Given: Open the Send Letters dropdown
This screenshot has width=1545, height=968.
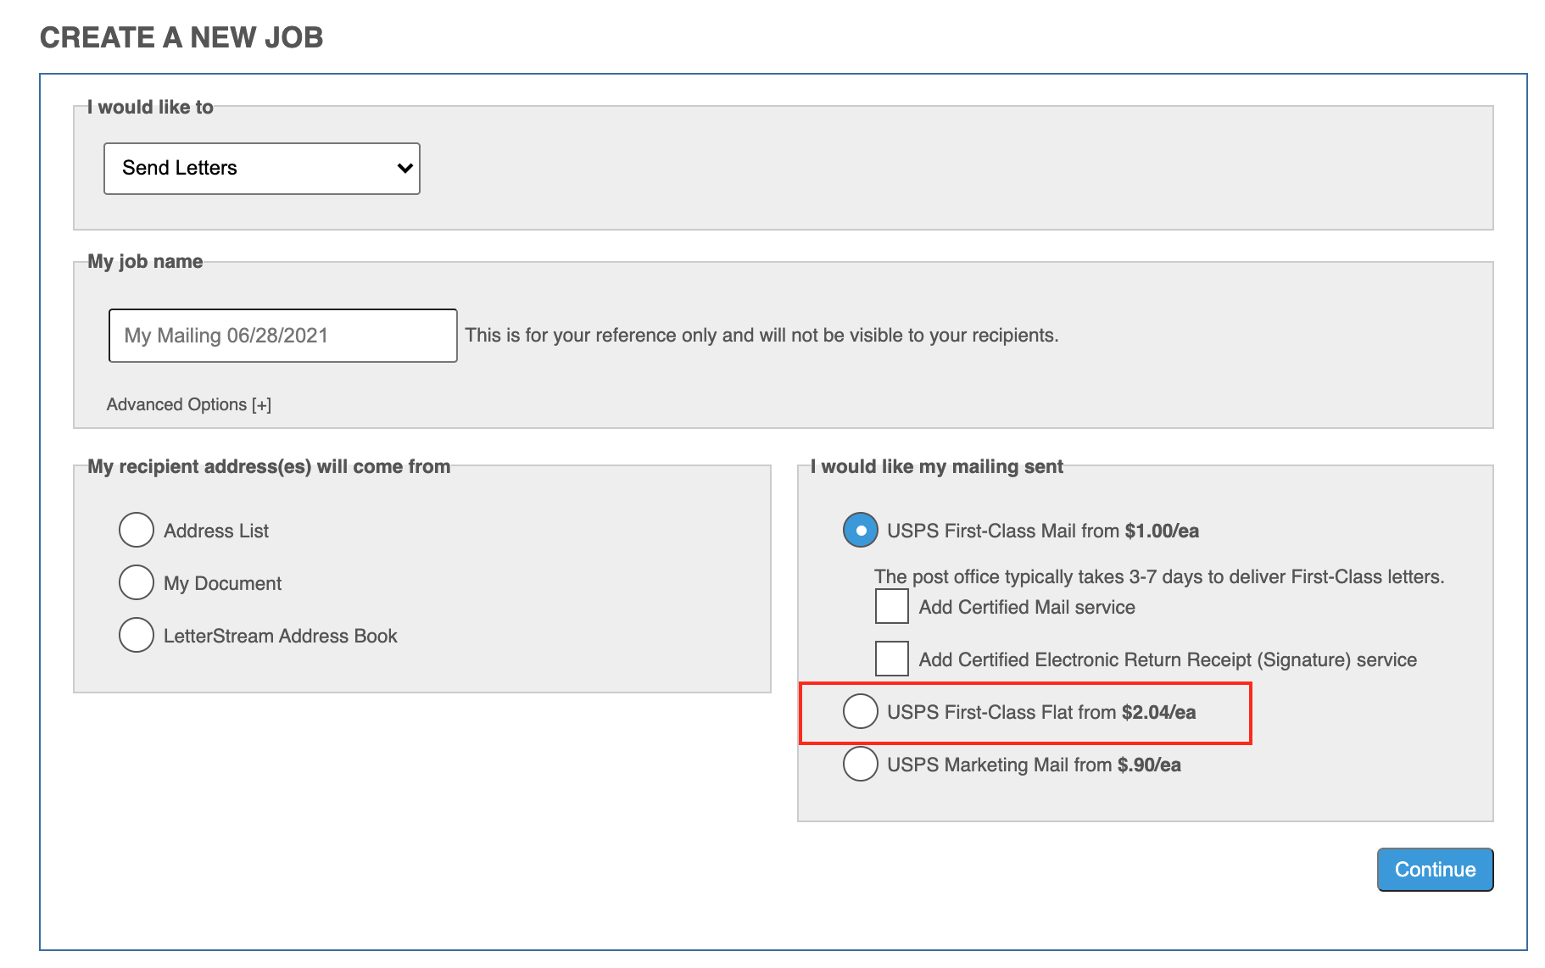Looking at the screenshot, I should point(261,169).
